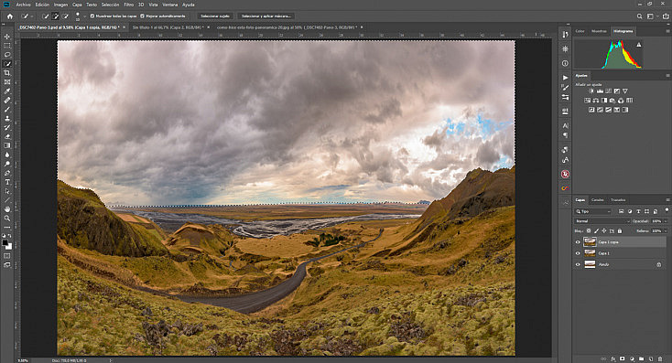Click the Home icon in options bar
672x363 pixels.
(10, 16)
